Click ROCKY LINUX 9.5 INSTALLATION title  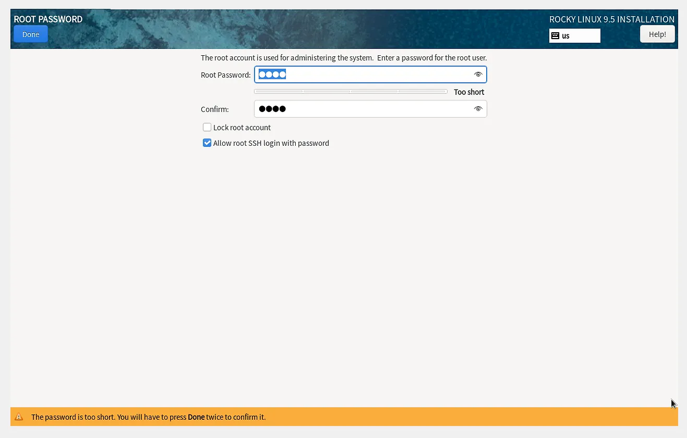tap(612, 19)
